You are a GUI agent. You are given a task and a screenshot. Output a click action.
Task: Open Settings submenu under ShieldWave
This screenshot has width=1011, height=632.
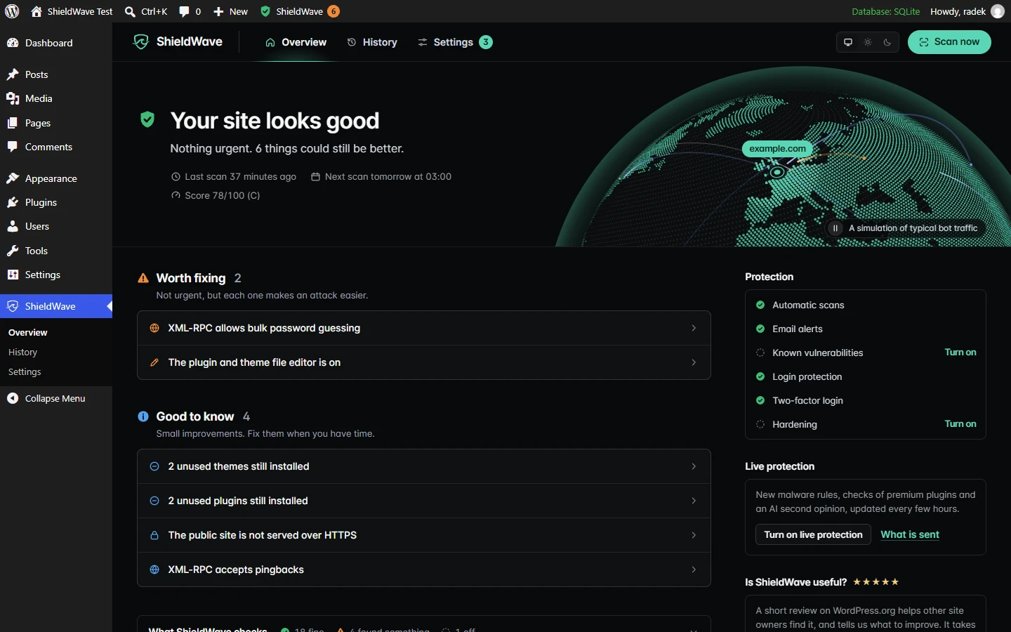[x=25, y=371]
